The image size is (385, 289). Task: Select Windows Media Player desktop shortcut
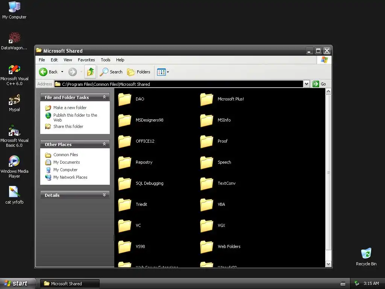click(x=14, y=167)
